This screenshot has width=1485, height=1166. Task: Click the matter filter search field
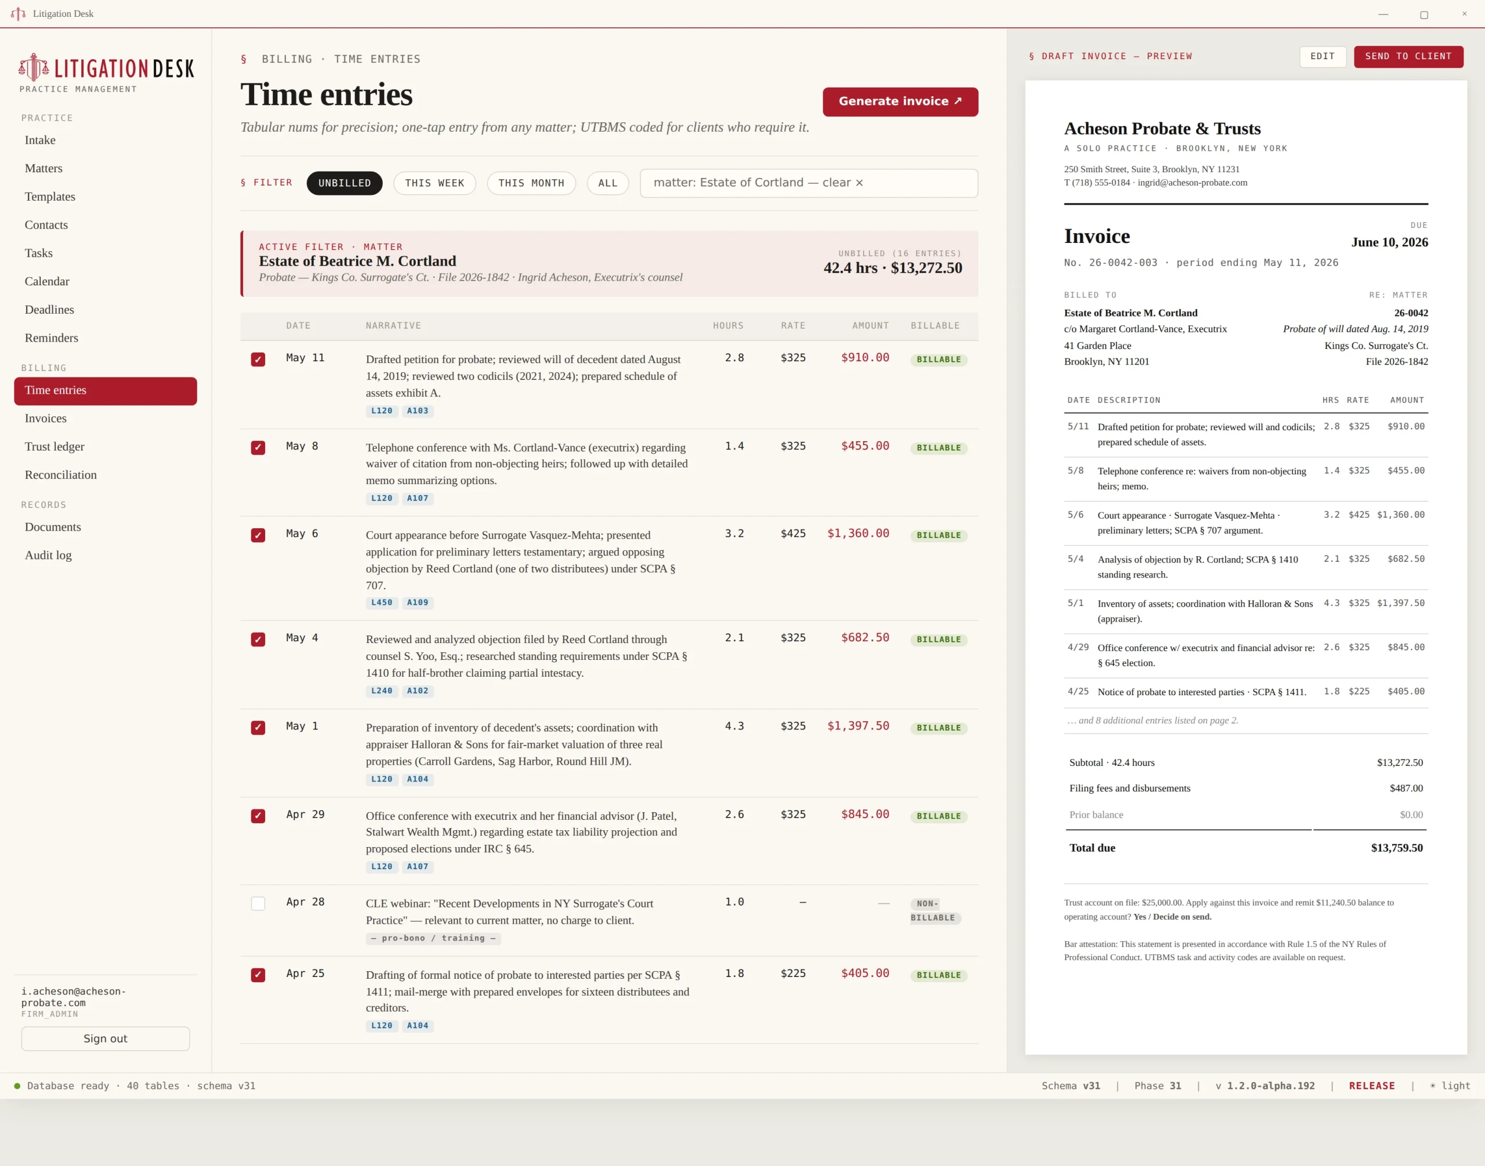tap(809, 183)
